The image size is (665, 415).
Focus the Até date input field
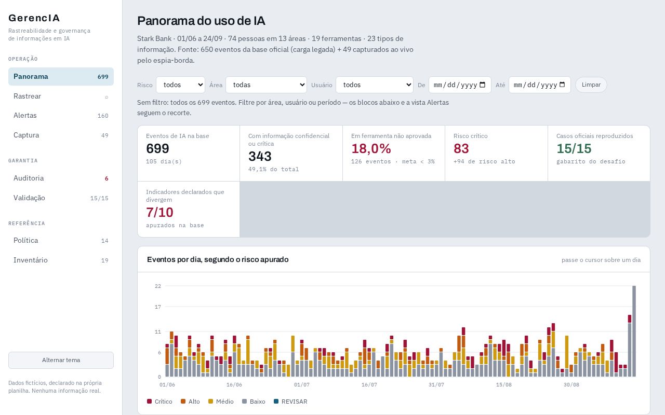pos(540,85)
